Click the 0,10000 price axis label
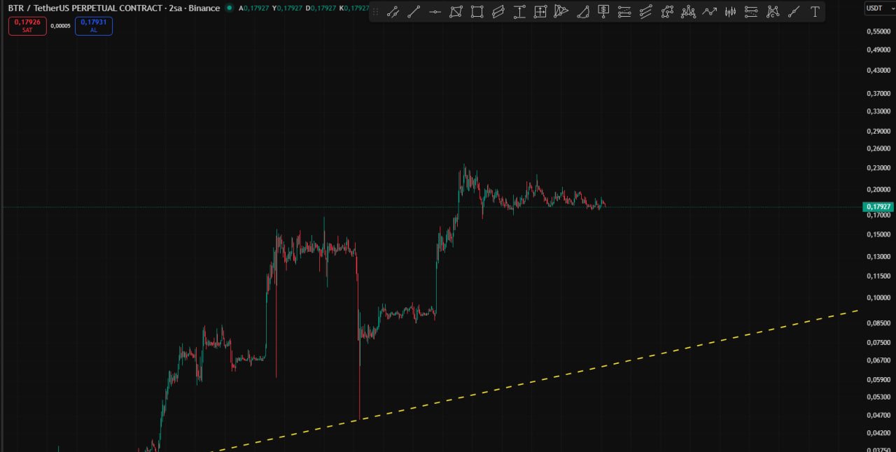The width and height of the screenshot is (896, 452). pyautogui.click(x=878, y=297)
